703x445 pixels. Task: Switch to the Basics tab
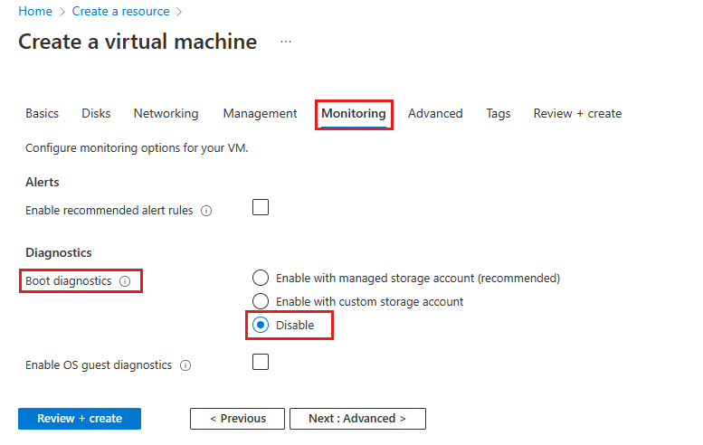[x=42, y=114]
